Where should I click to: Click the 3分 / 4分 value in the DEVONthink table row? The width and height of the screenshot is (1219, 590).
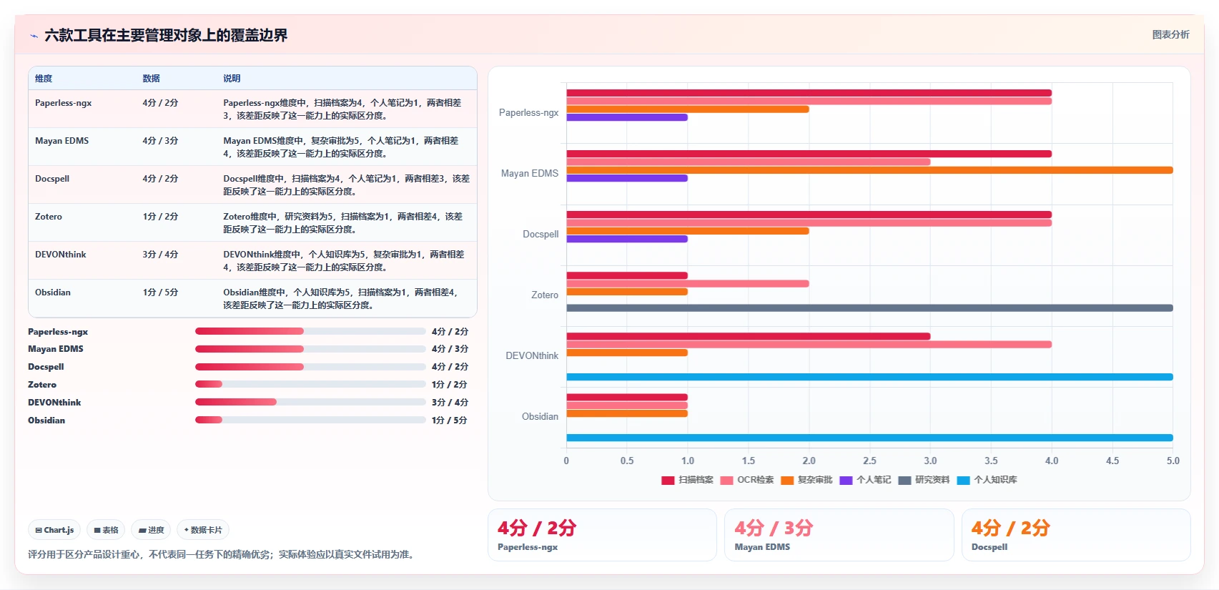click(160, 255)
